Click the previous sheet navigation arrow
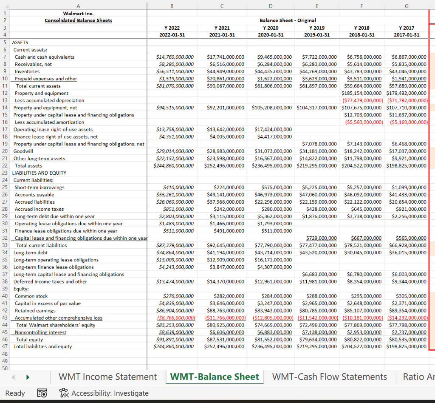 (x=13, y=377)
